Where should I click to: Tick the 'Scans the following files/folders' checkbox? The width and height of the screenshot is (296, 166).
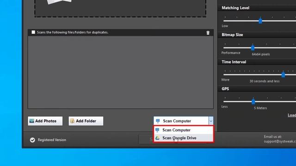tap(33, 32)
